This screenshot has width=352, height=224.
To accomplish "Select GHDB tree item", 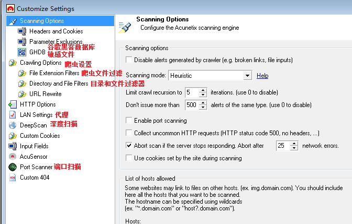I will pyautogui.click(x=37, y=52).
